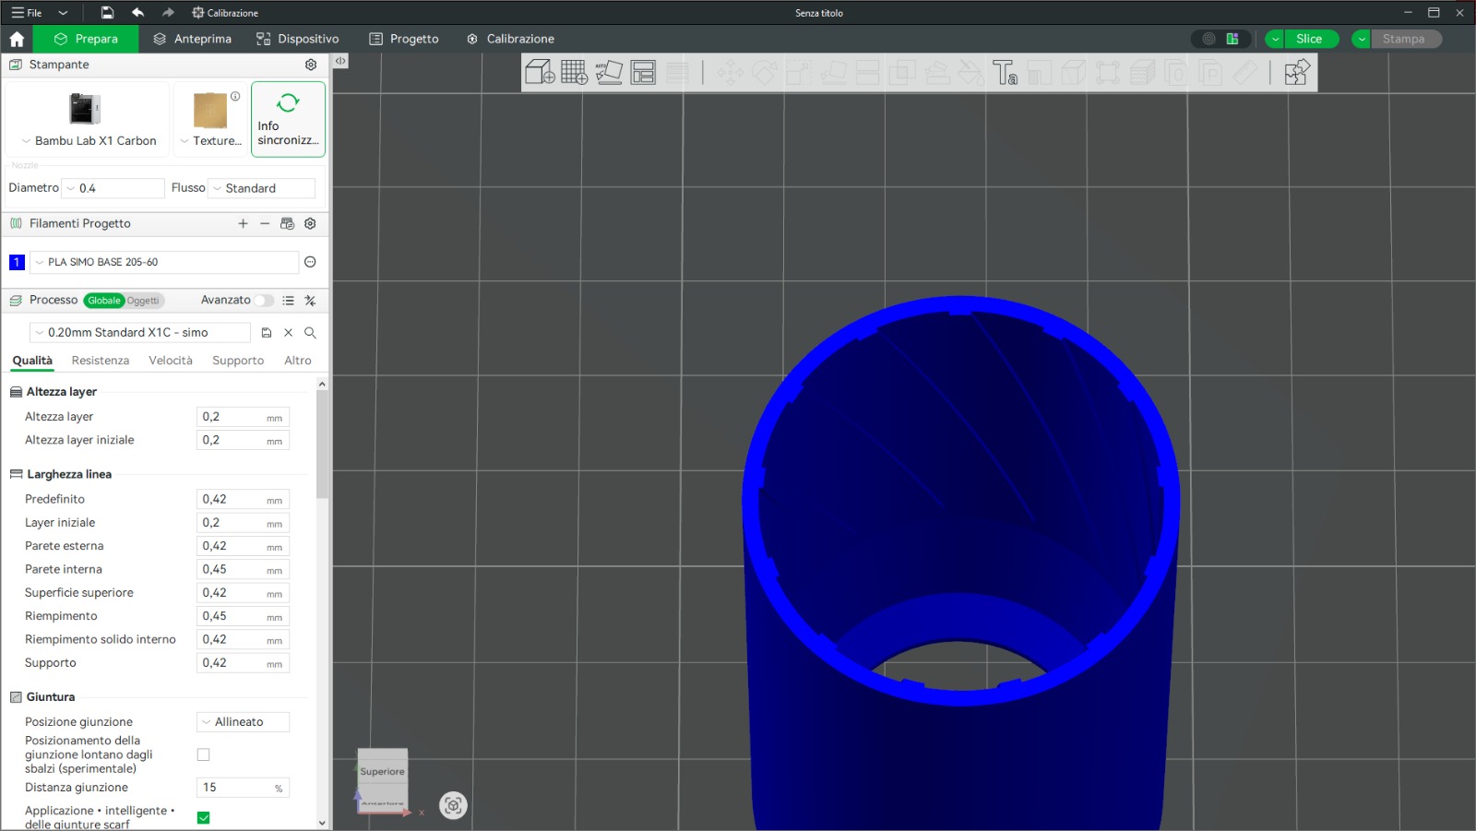Viewport: 1476px width, 831px height.
Task: Click the compare presets icon
Action: pos(310,301)
